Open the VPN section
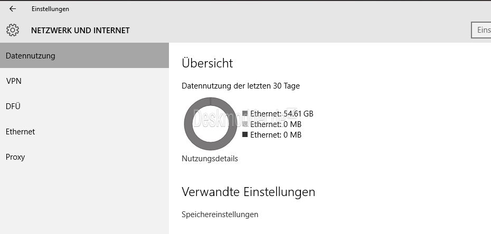 pyautogui.click(x=84, y=81)
